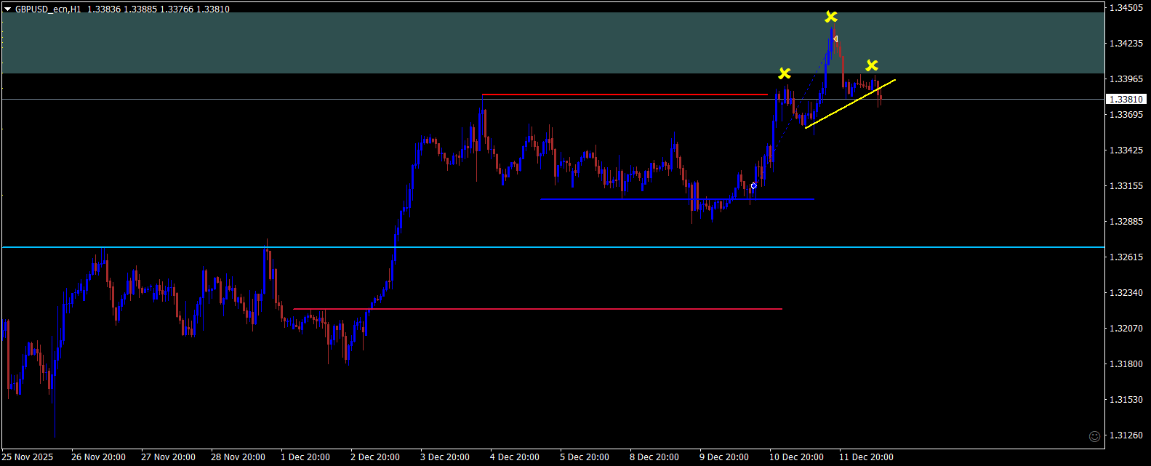Select the highest yellow X marker
Image resolution: width=1151 pixels, height=466 pixels.
click(x=831, y=17)
